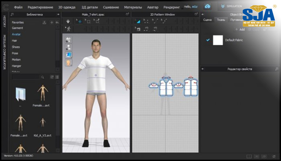This screenshot has height=161, width=281.
Task: Click the cloud icon next to username
Action: pyautogui.click(x=208, y=6)
